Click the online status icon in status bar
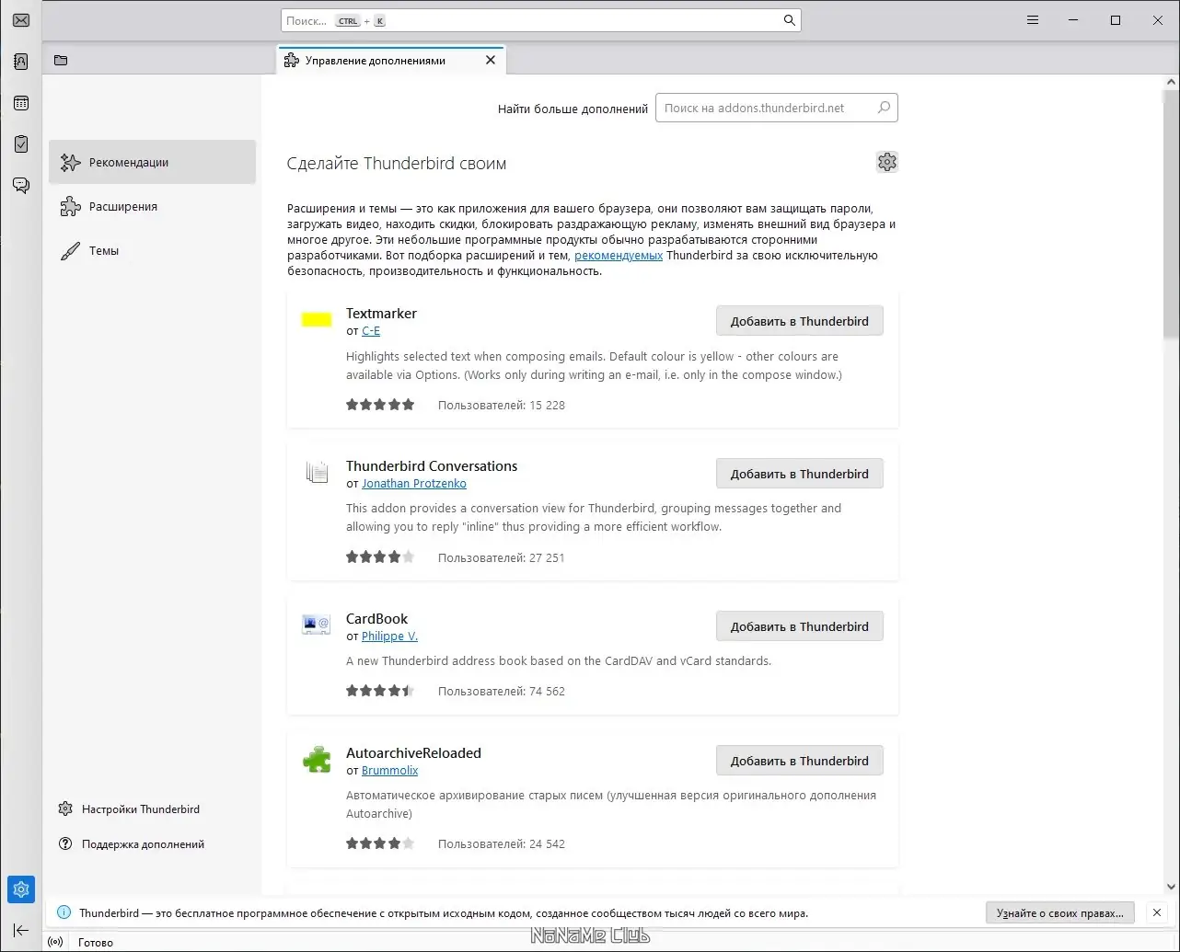The height and width of the screenshot is (952, 1180). point(55,943)
